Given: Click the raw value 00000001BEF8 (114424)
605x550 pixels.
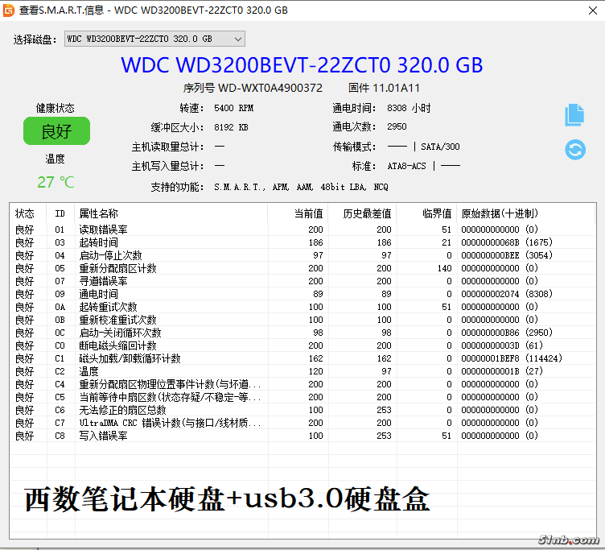Looking at the screenshot, I should point(512,358).
